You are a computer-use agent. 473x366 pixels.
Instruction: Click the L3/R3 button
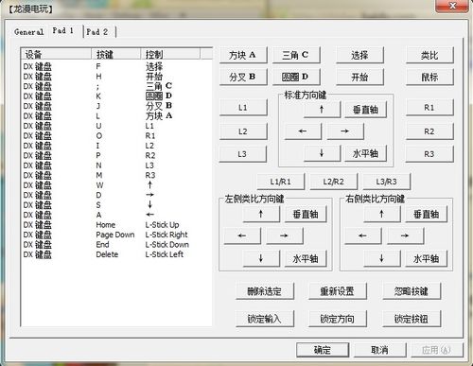pyautogui.click(x=387, y=182)
